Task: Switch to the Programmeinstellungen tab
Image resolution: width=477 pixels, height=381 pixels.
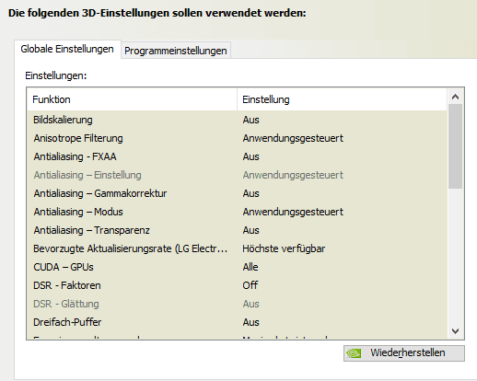Action: pos(176,51)
